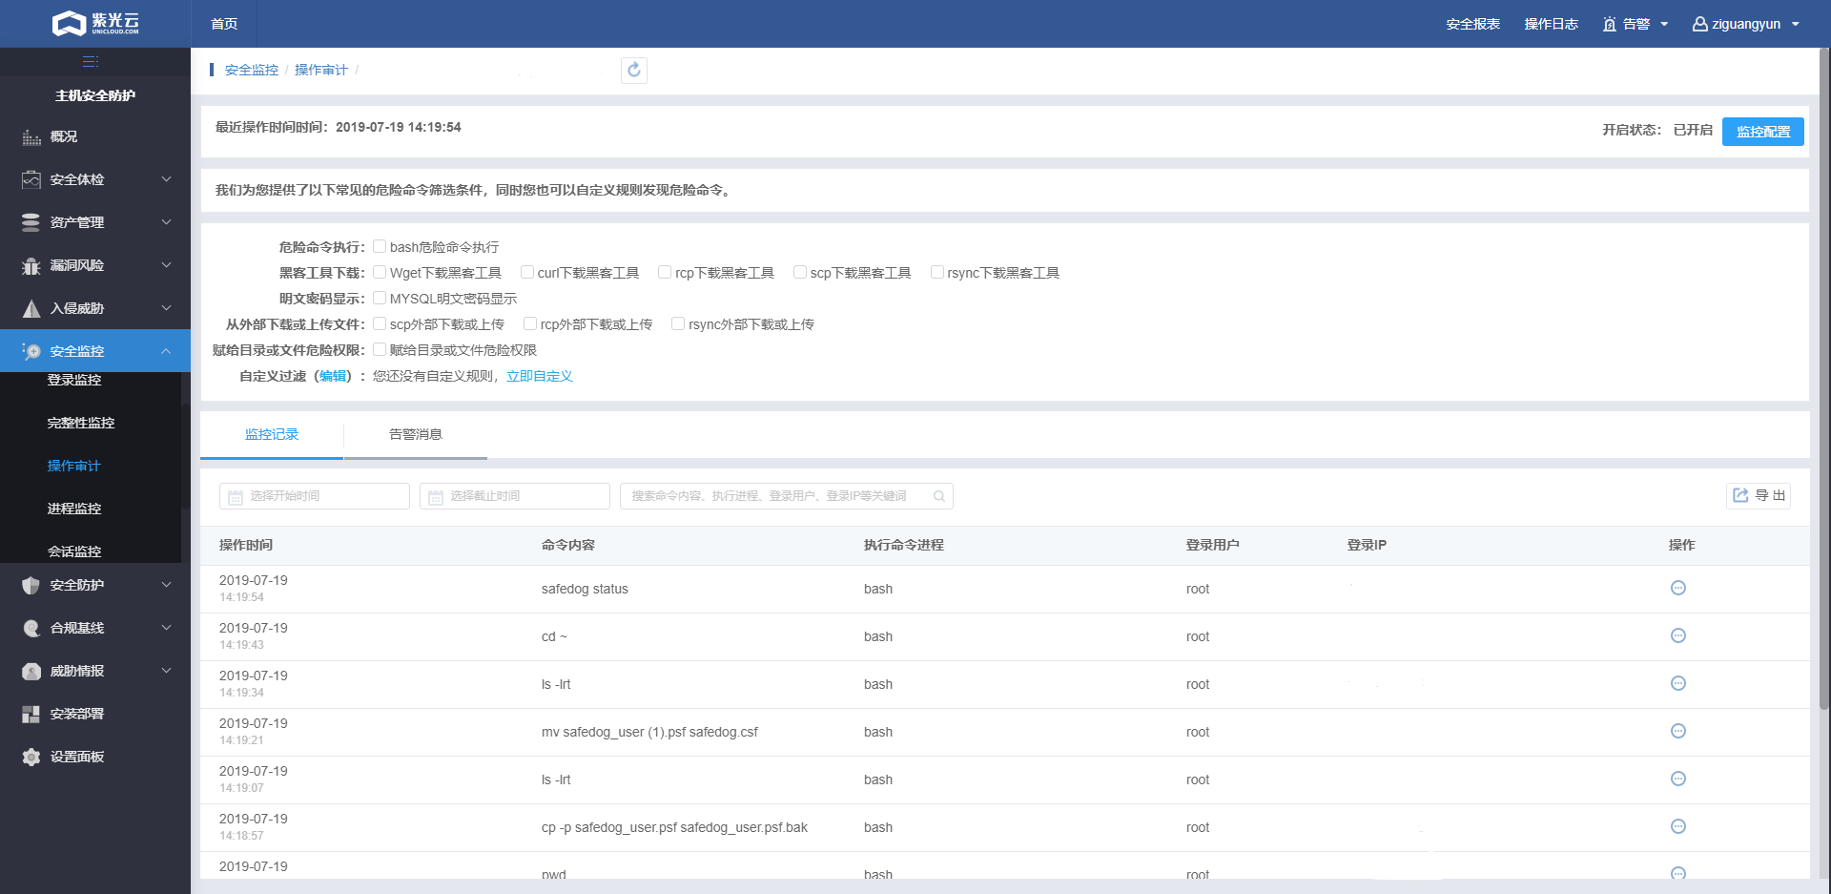Open 登录监控 submenu item
Viewport: 1831px width, 894px height.
point(74,380)
